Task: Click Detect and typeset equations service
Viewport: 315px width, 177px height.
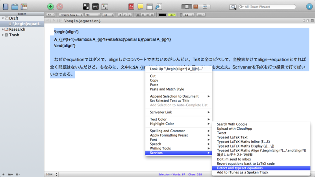Action: click(x=261, y=168)
